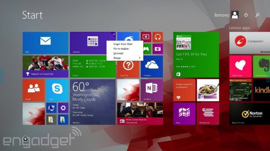Open PC settings gear tile
The image size is (270, 151).
(63, 108)
